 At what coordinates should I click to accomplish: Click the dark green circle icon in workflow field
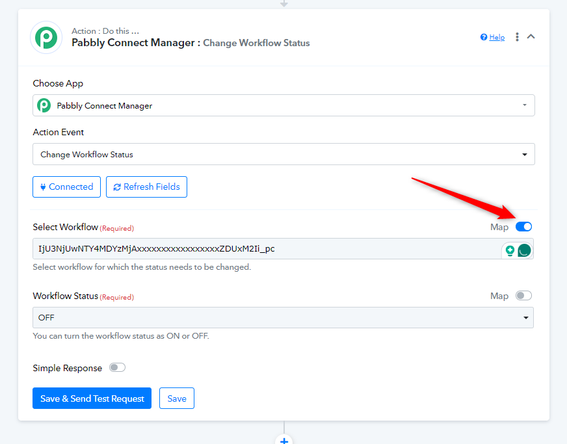(x=524, y=250)
